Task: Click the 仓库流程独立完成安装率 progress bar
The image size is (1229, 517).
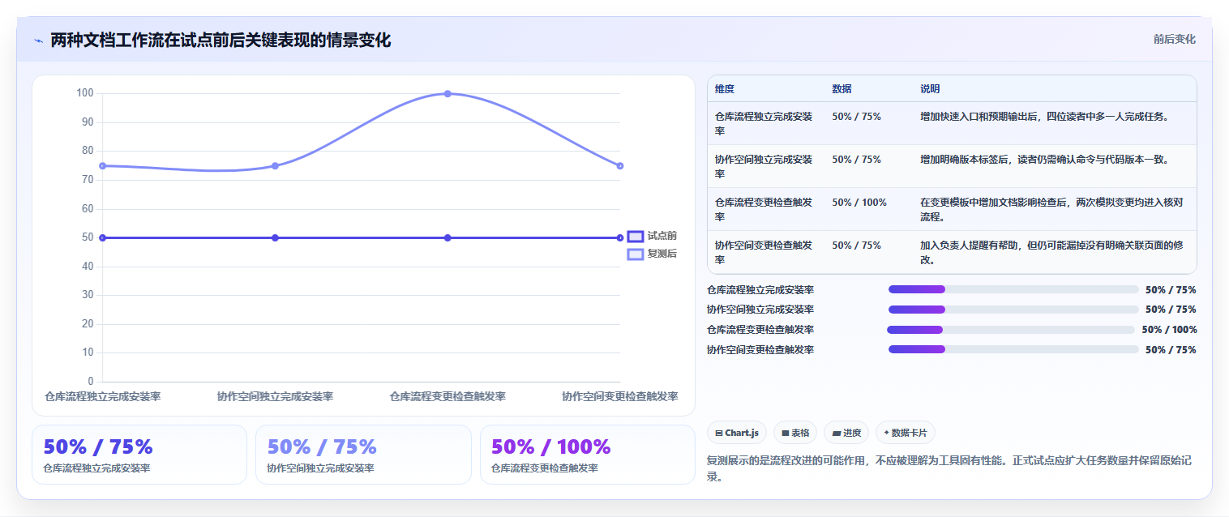Action: tap(1013, 289)
